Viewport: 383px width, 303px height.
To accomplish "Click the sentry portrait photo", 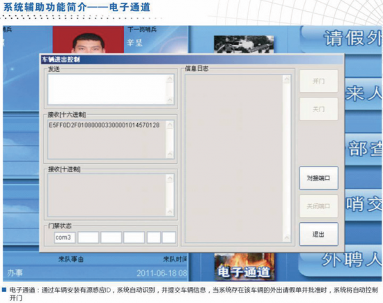I will 88,40.
